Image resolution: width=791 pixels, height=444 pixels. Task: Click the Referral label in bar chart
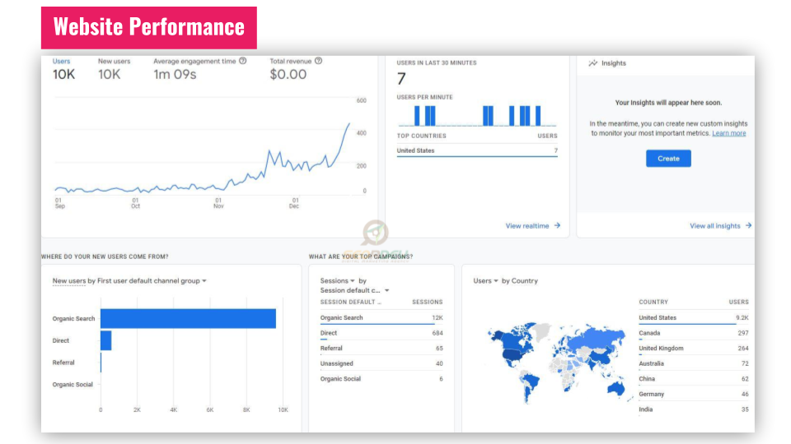coord(63,363)
